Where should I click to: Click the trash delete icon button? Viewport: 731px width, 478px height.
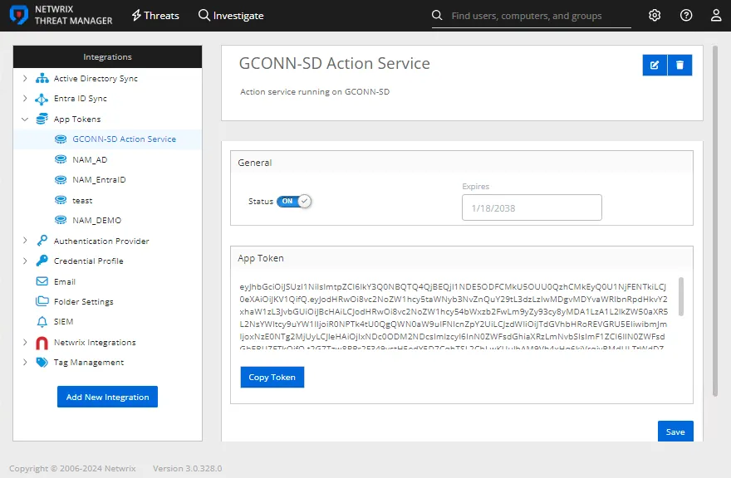click(x=679, y=65)
